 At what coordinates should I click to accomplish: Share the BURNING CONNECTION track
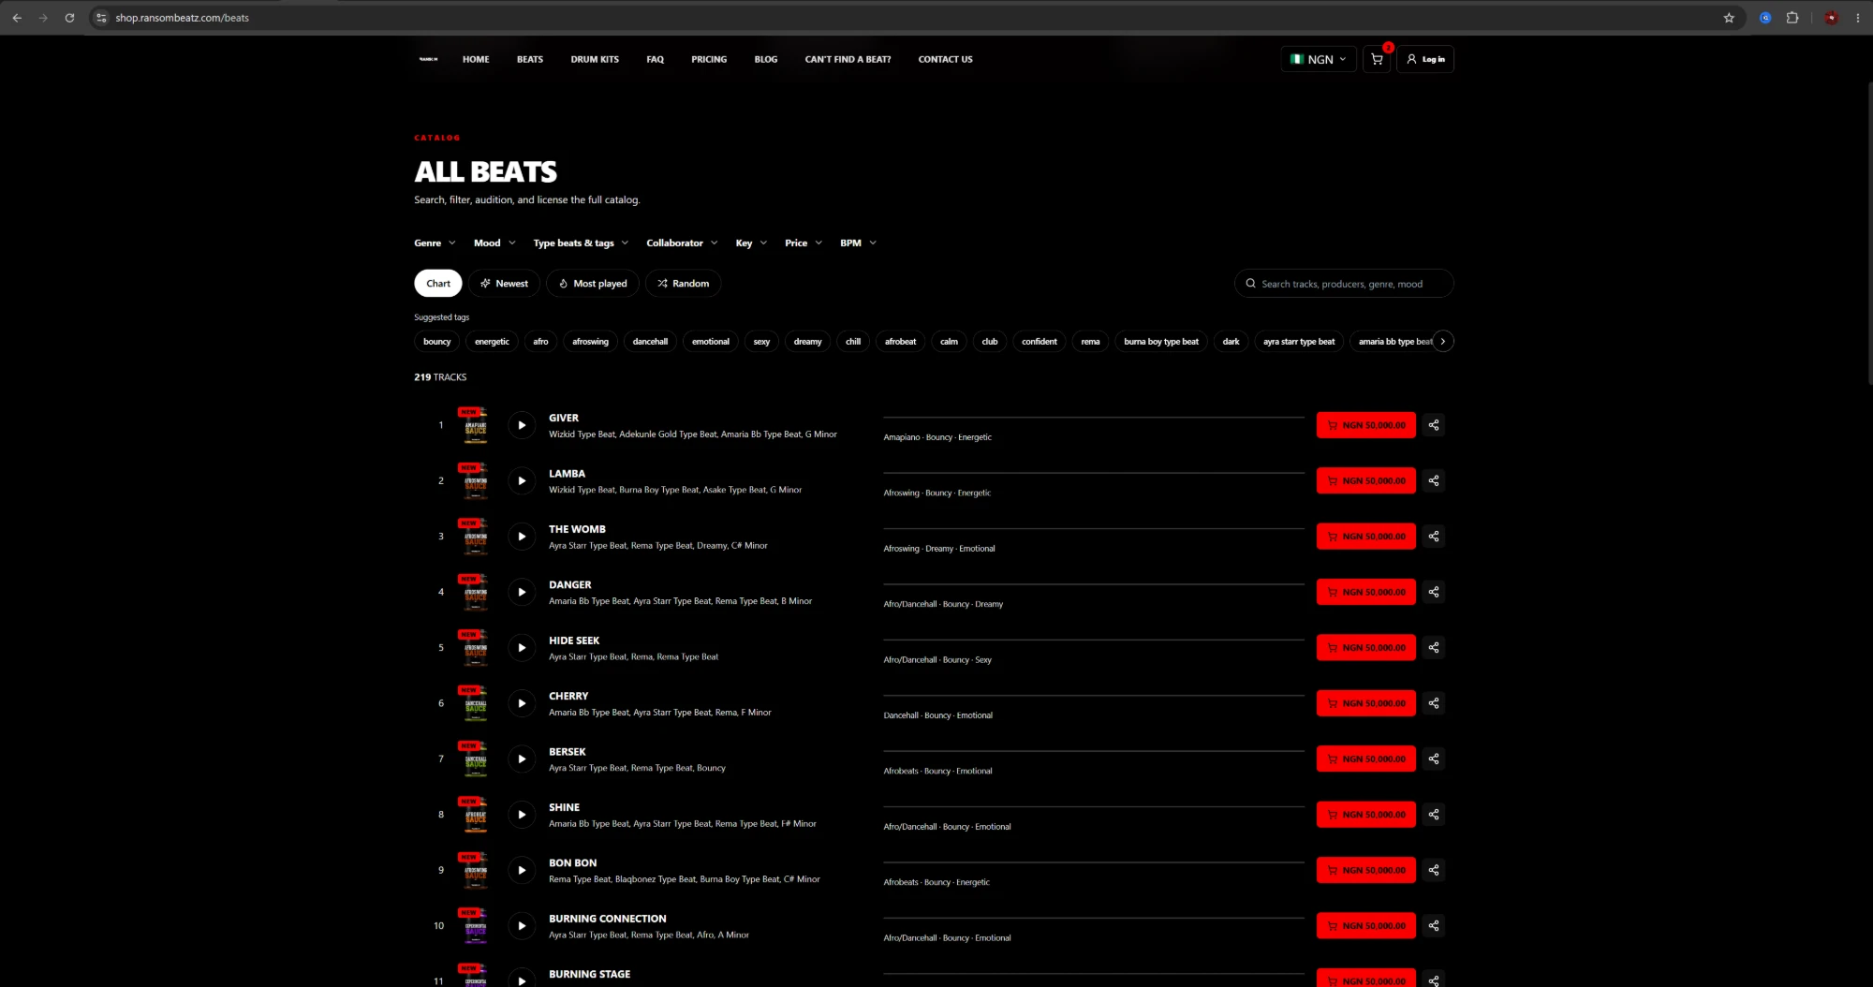1433,926
